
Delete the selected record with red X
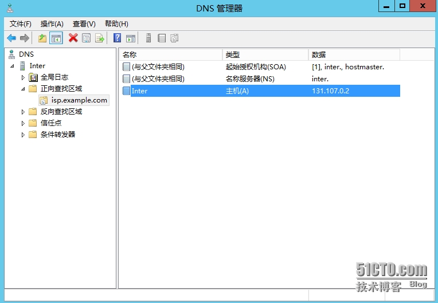click(73, 38)
